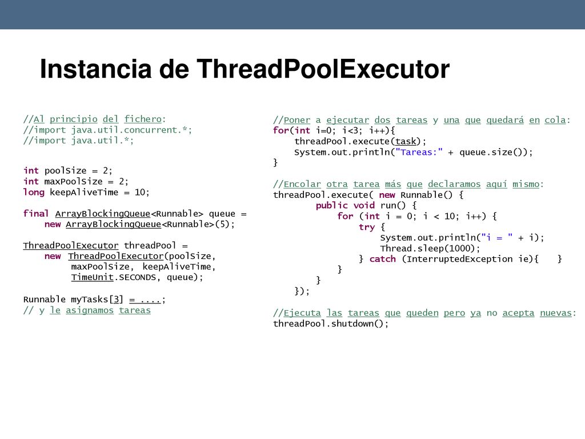Select the line 'int maxPoolSize = 2;'

[76, 181]
